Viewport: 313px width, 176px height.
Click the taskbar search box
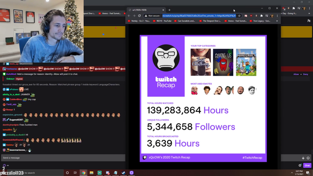pyautogui.click(x=35, y=173)
